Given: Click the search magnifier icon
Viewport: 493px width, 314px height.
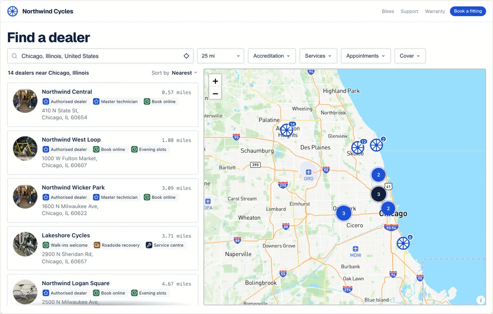Looking at the screenshot, I should click(14, 56).
